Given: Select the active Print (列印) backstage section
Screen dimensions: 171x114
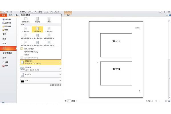Looking at the screenshot, I should (x=8, y=48).
